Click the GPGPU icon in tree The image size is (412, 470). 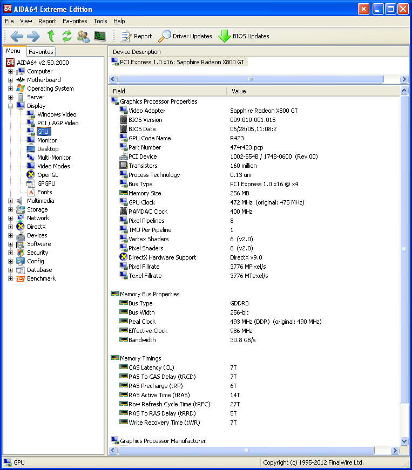click(x=31, y=183)
